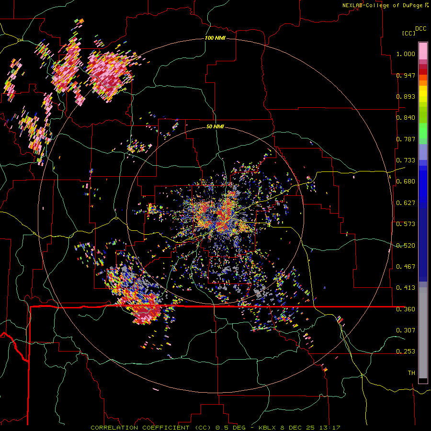The height and width of the screenshot is (431, 431).
Task: Click the 13:17 timestamp in the caption
Action: click(330, 428)
